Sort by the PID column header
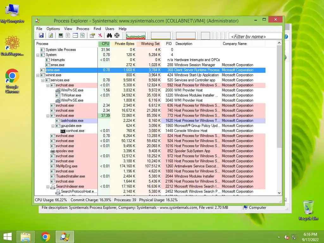 click(167, 44)
